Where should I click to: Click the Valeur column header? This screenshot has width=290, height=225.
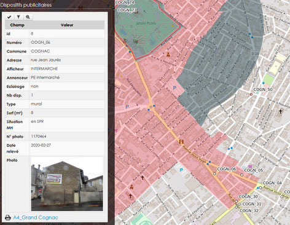(67, 25)
